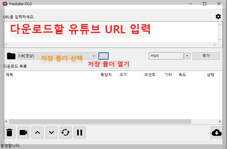The image size is (227, 149).
Task: Click URL box scroll down arrow
Action: (220, 40)
